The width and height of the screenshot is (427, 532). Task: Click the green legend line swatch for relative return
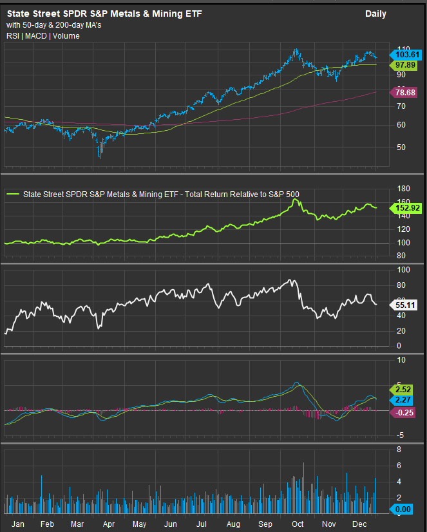pos(13,194)
